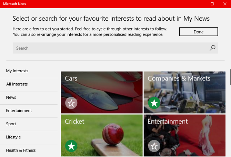The image size is (231, 157).
Task: Unfollow Cricket via its green star
Action: point(71,146)
